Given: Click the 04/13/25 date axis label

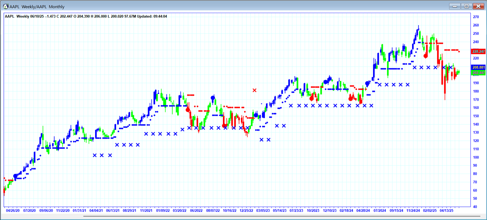Looking at the screenshot, I should pos(447,211).
